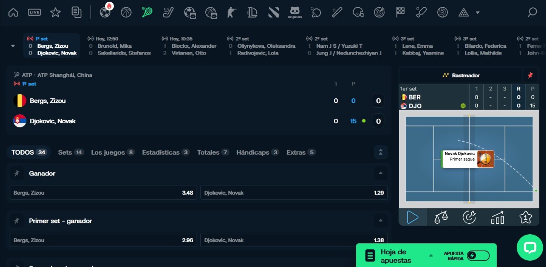546x267 pixels.
Task: Open the LIVE events section
Action: tap(34, 12)
